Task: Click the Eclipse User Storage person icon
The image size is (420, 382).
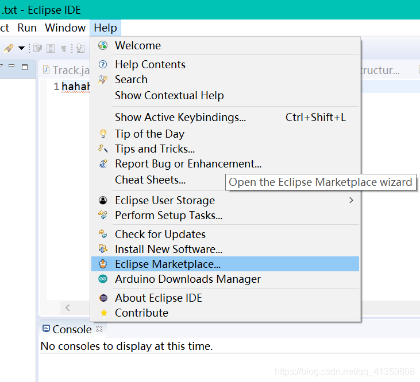Action: (103, 200)
